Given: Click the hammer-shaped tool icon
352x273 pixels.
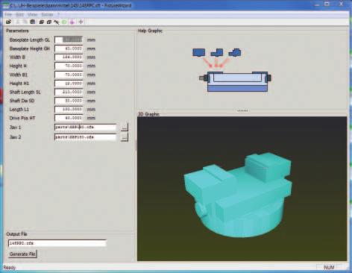Looking at the screenshot, I should click(57, 22).
